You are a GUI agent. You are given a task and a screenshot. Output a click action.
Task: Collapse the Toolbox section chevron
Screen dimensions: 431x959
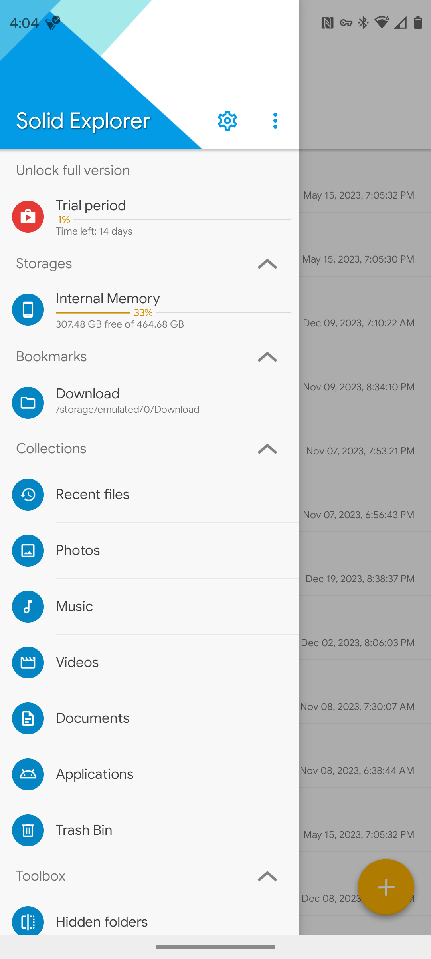(x=267, y=876)
